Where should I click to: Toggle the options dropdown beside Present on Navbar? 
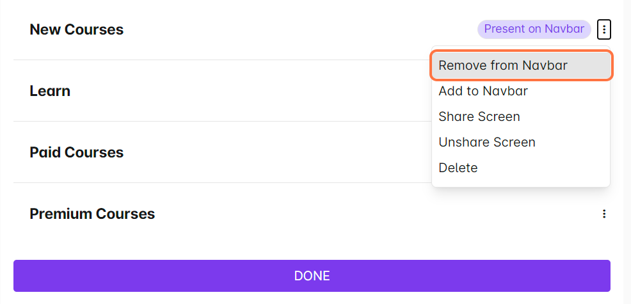tap(603, 29)
